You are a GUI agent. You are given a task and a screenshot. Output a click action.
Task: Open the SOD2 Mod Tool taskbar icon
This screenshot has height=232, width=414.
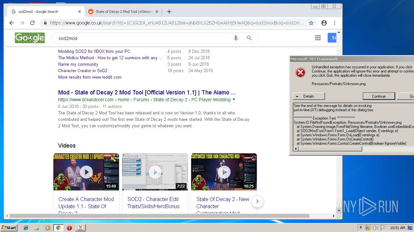(x=81, y=228)
